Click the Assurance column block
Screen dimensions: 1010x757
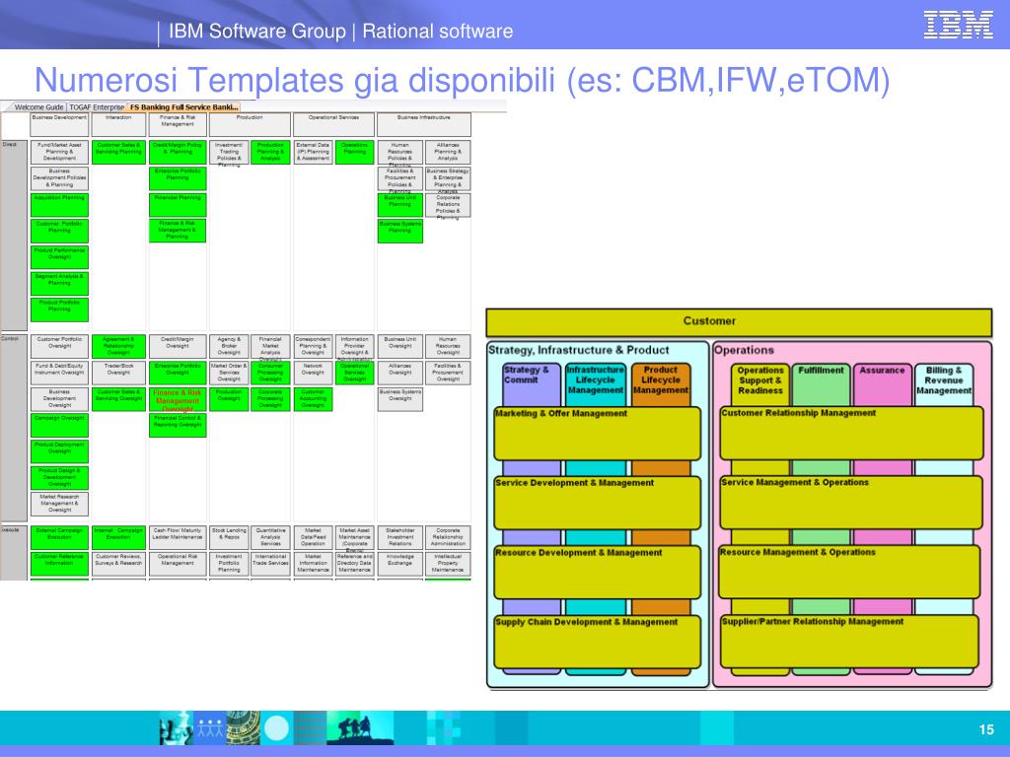point(883,384)
